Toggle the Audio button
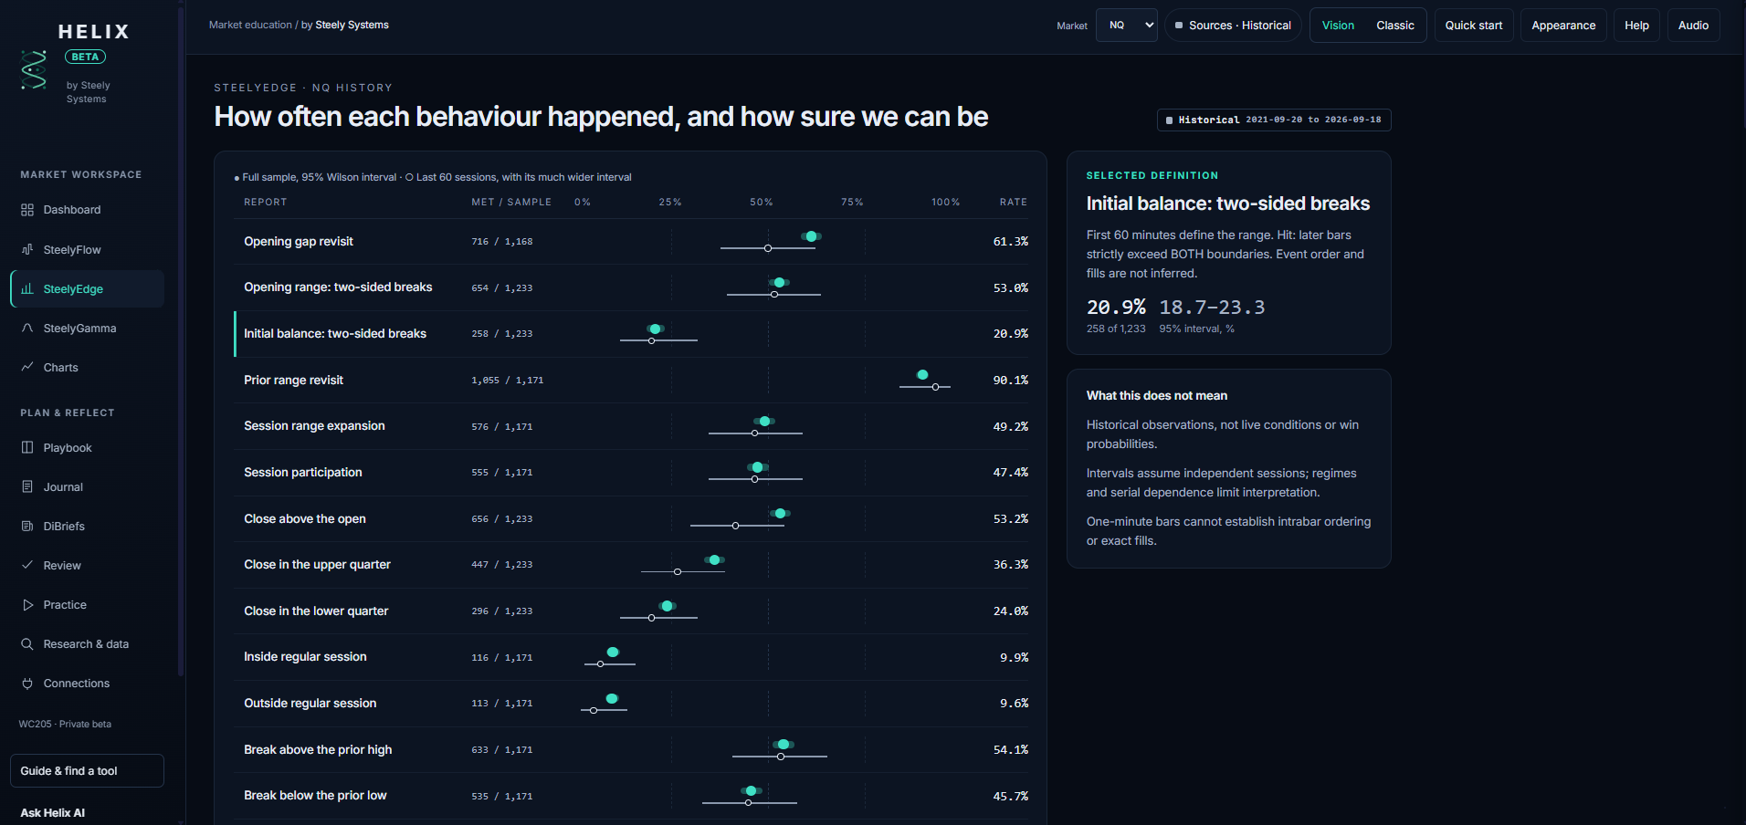Screen dimensions: 1746x825 coord(1693,26)
